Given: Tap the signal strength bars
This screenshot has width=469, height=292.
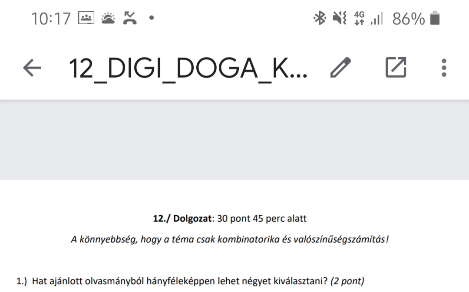Looking at the screenshot, I should click(x=377, y=19).
